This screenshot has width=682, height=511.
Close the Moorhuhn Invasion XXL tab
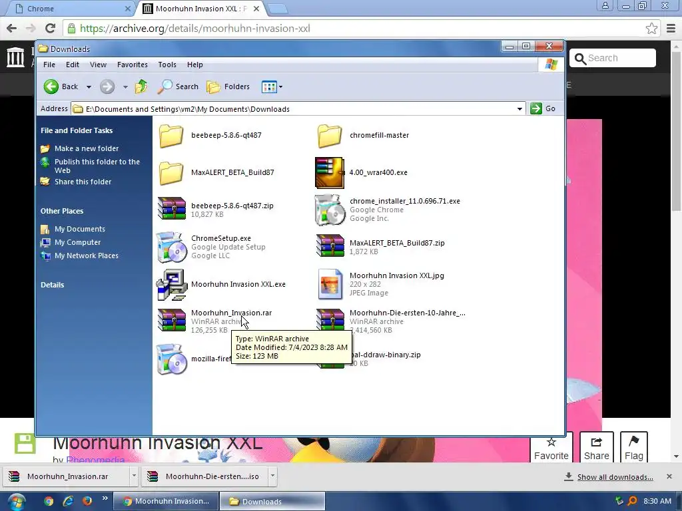tap(256, 9)
